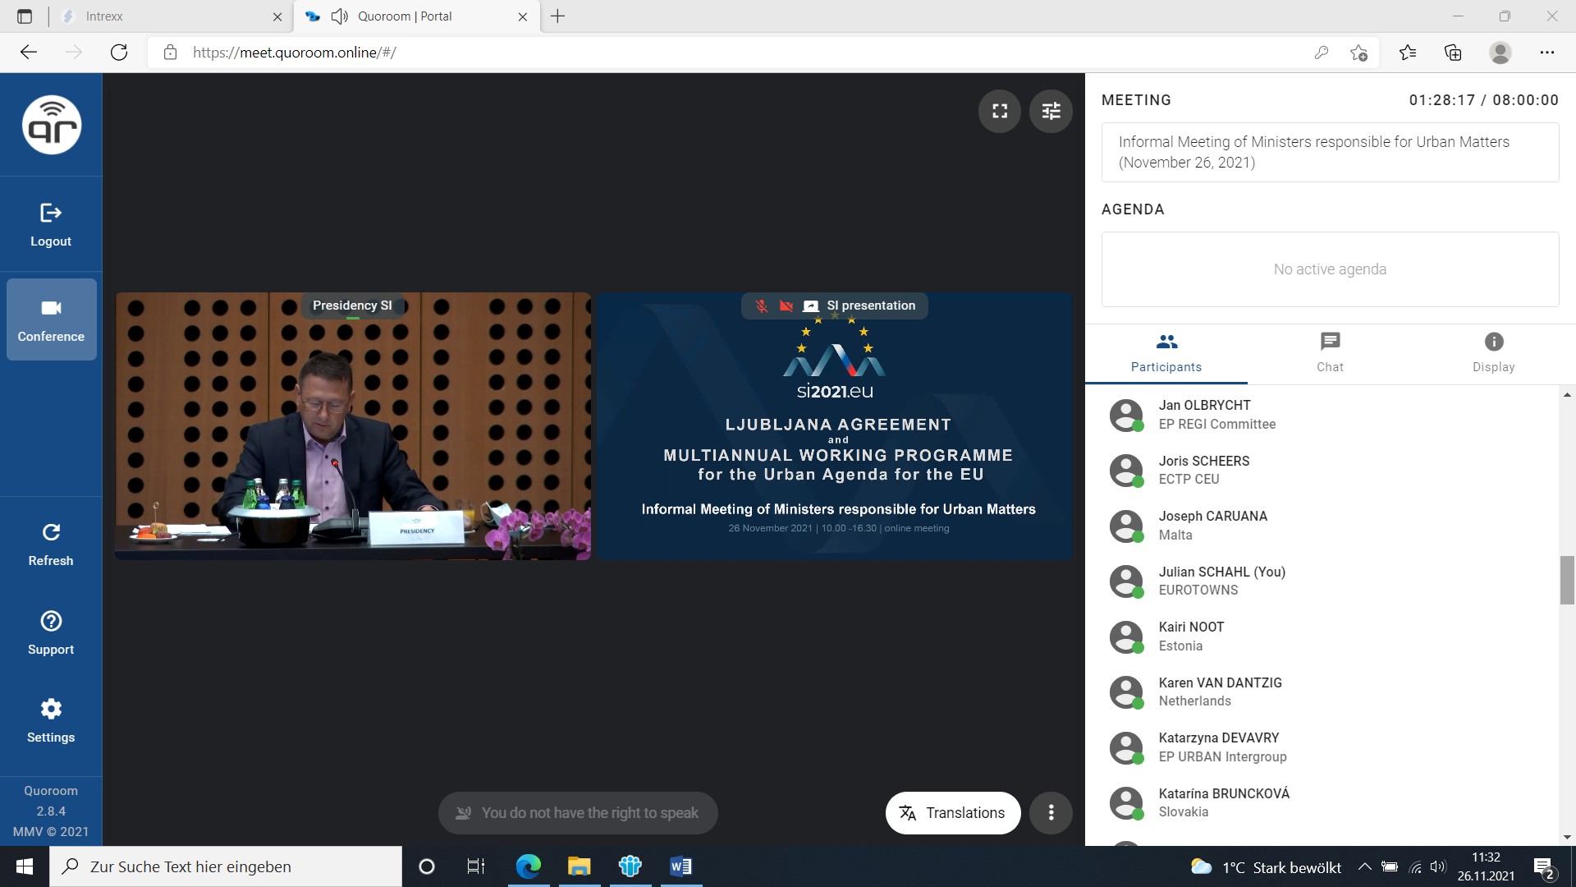Switch to the Intrexx browser tab

click(x=170, y=16)
